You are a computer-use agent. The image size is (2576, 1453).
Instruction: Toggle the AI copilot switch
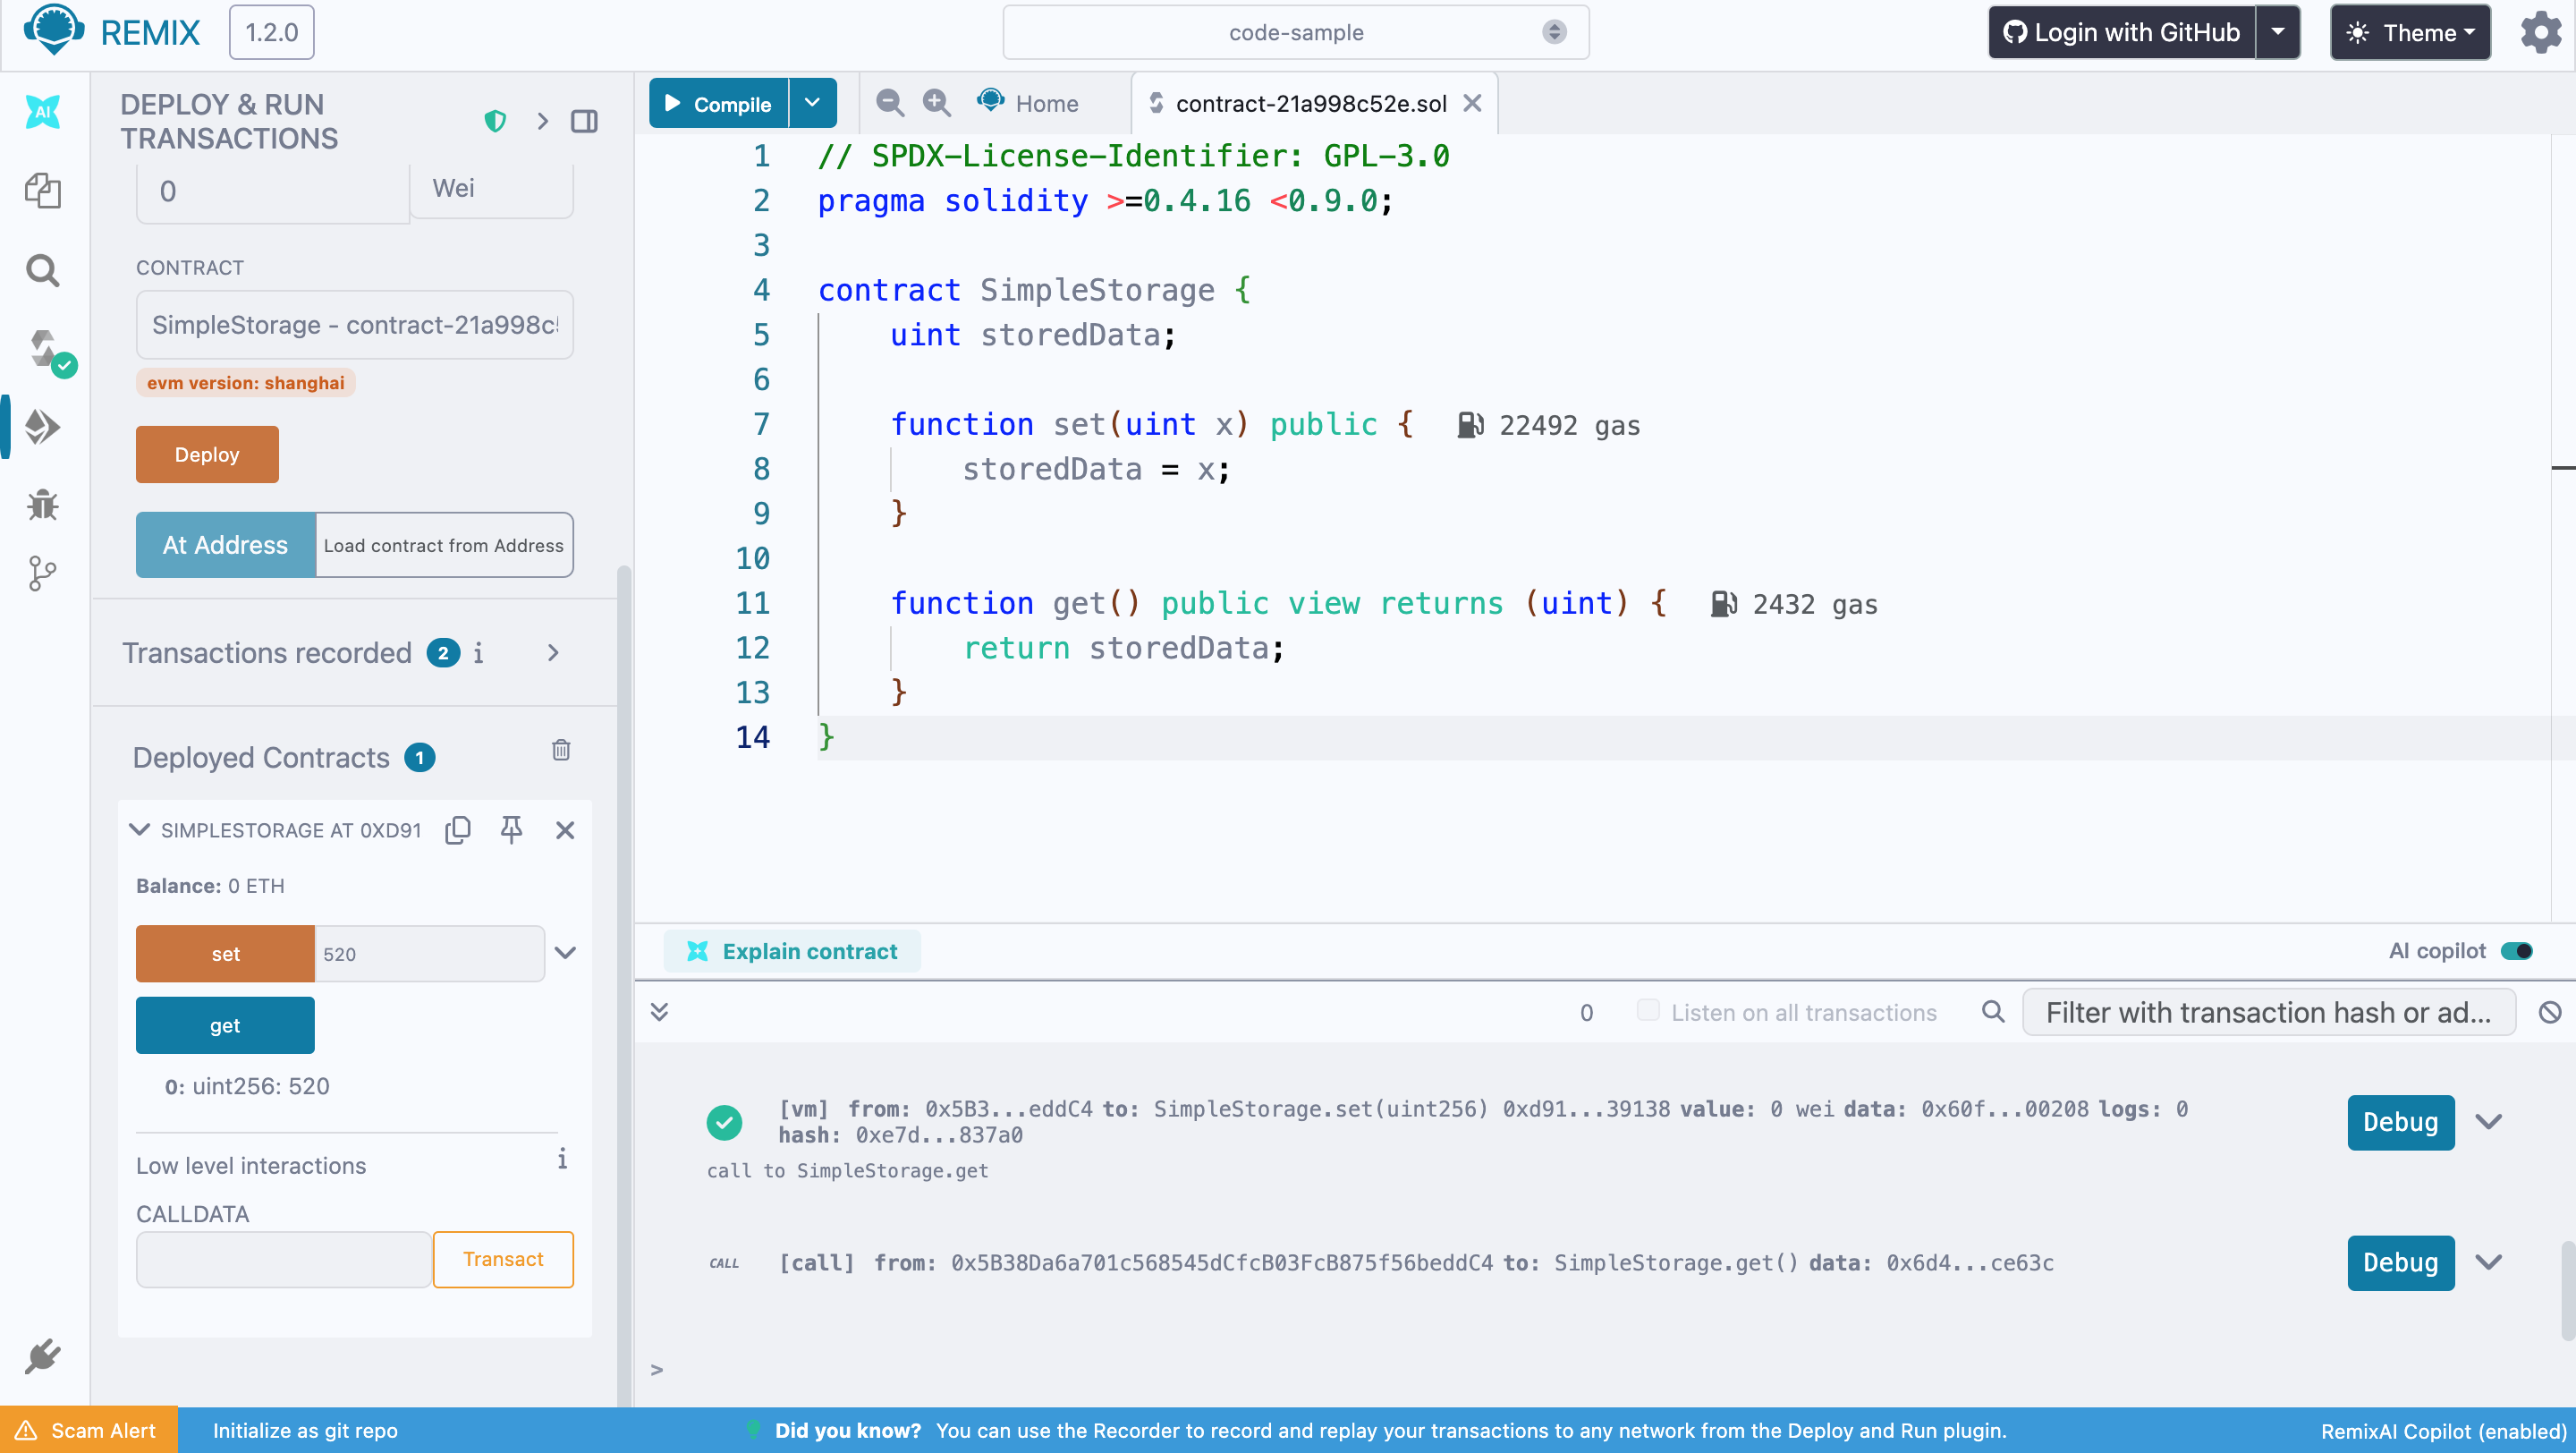pyautogui.click(x=2516, y=951)
